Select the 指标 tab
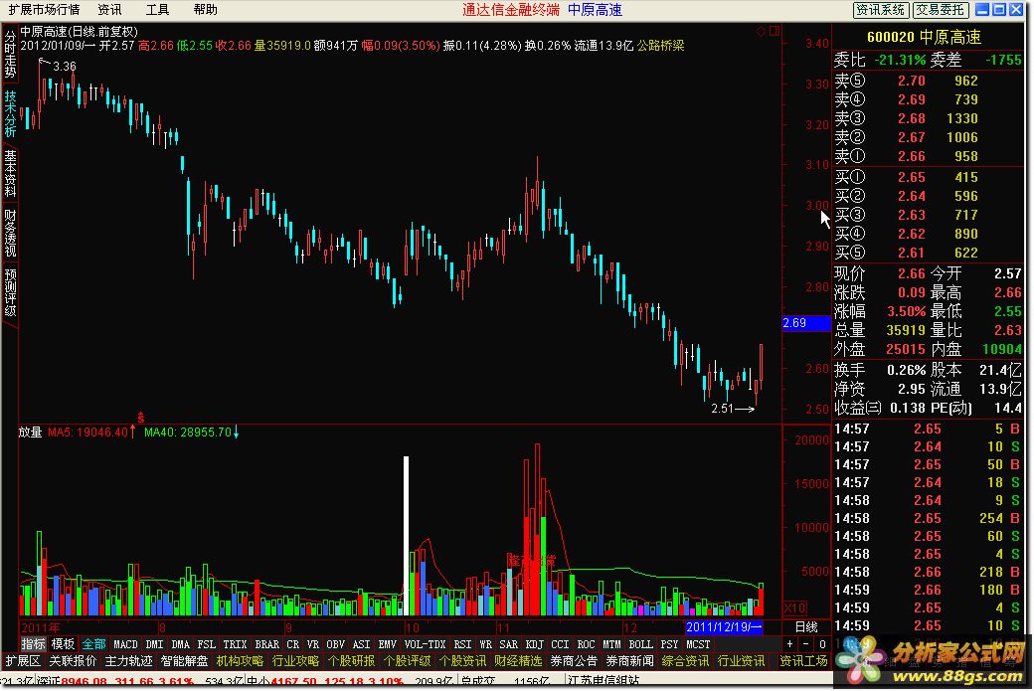Screen dimensions: 1034x691 33,644
